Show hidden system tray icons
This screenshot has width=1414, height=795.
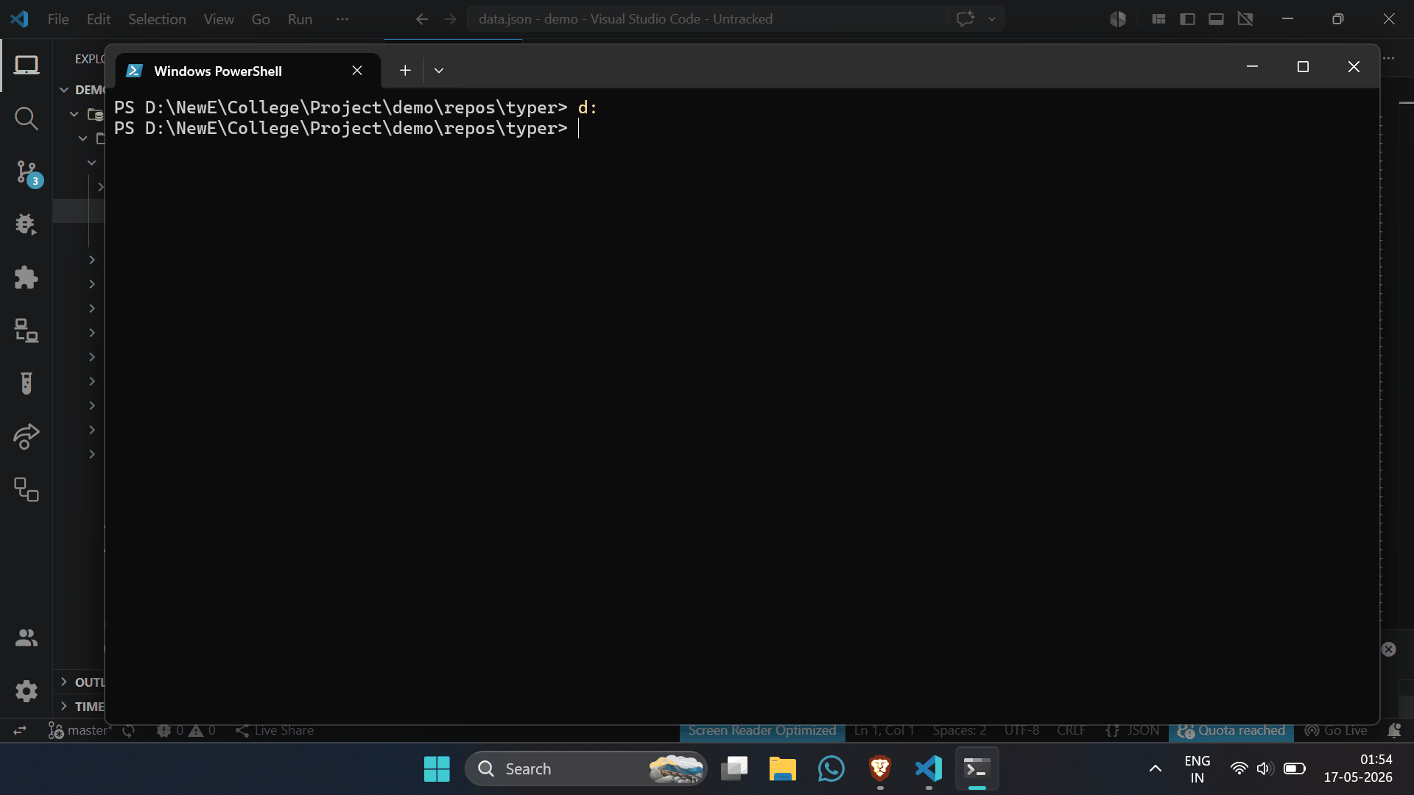[1156, 769]
